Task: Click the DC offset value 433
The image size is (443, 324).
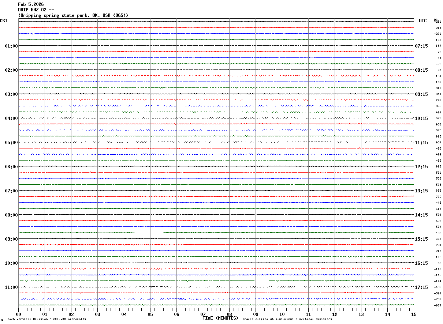Action: [x=438, y=233]
